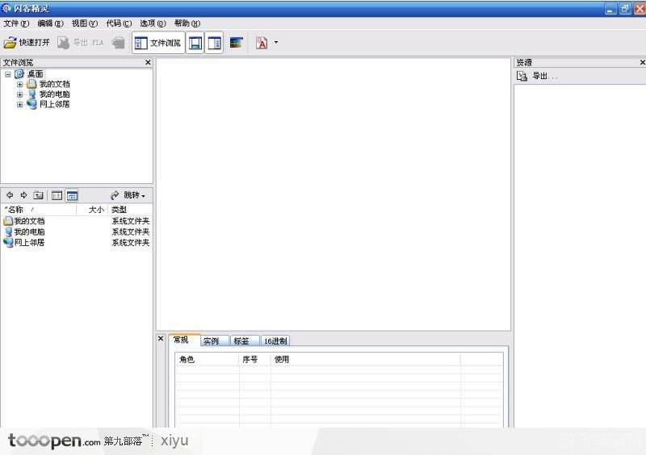Collapse the 桌面 tree node

pyautogui.click(x=8, y=74)
